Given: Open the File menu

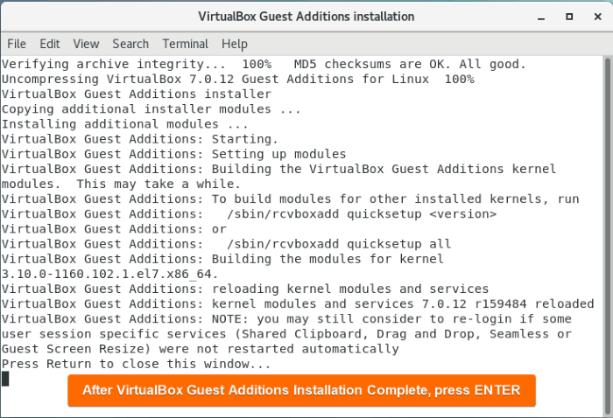Looking at the screenshot, I should pyautogui.click(x=17, y=44).
